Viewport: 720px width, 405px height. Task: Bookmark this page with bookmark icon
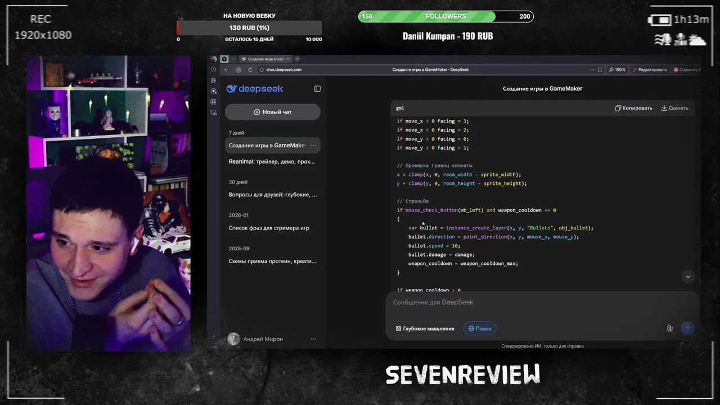coord(600,70)
